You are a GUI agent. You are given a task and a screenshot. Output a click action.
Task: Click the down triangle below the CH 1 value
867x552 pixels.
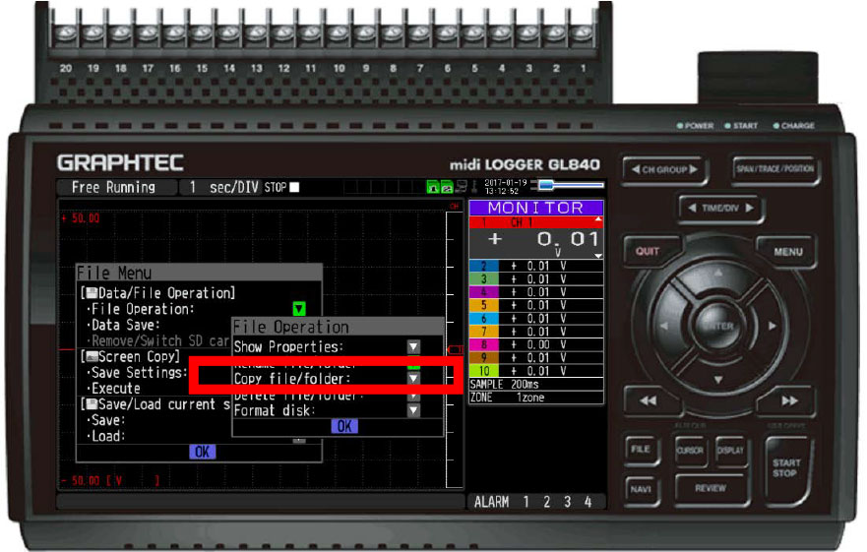coord(597,256)
